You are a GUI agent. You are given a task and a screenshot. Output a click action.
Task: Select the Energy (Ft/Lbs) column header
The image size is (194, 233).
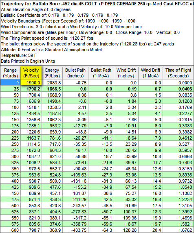(x=52, y=73)
